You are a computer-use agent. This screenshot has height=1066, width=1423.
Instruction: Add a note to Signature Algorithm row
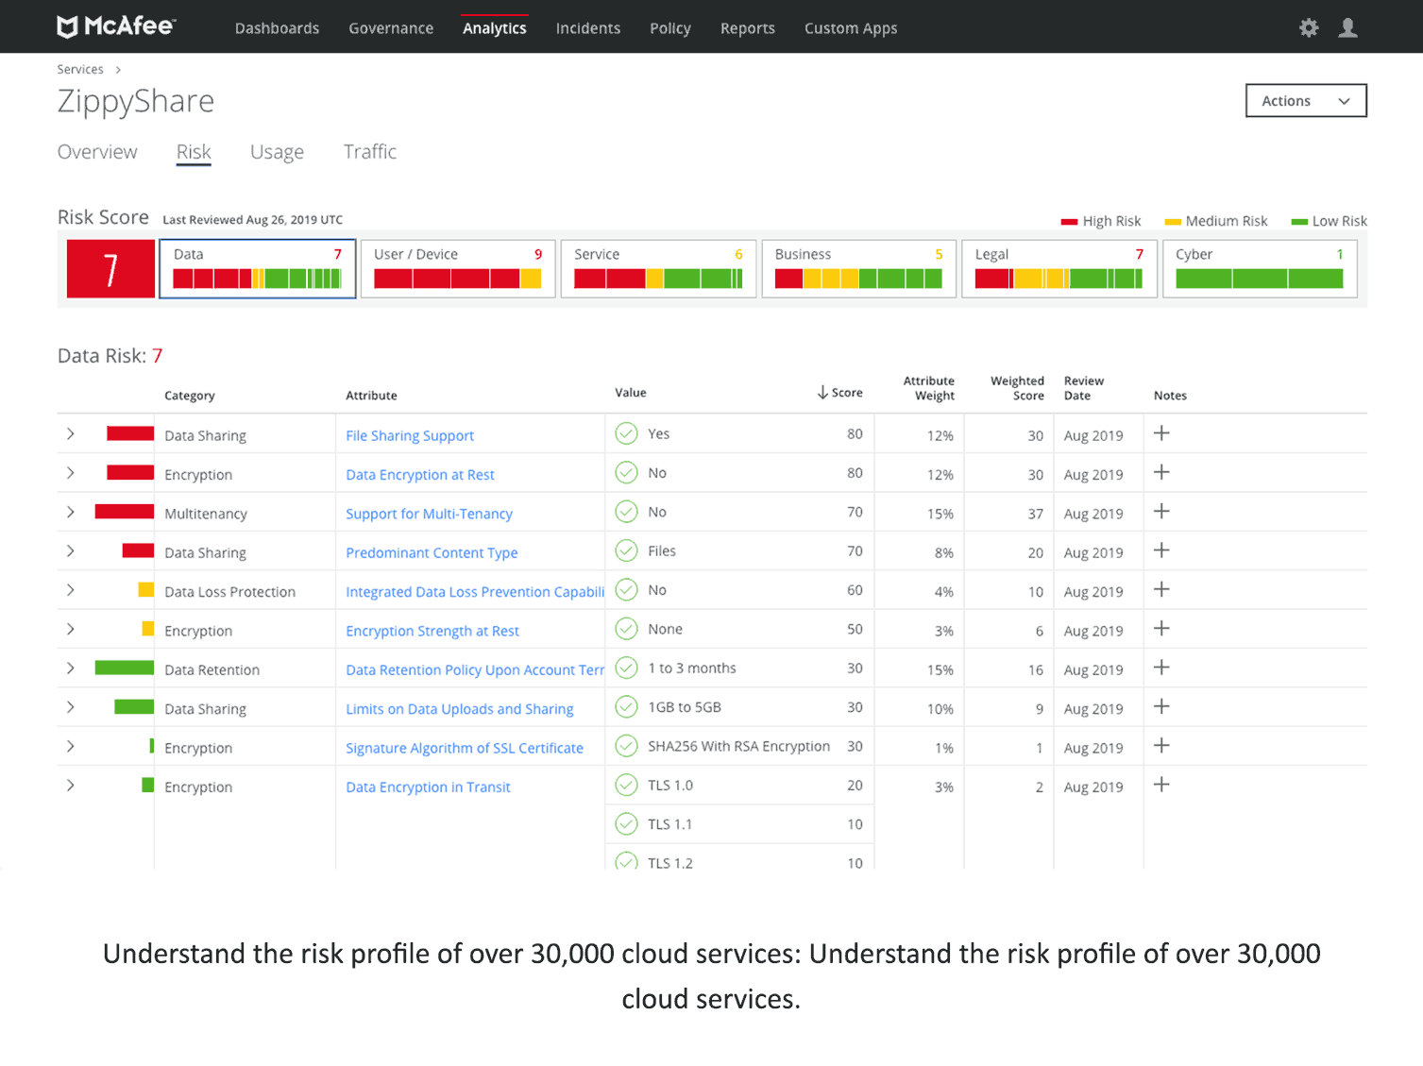coord(1161,745)
